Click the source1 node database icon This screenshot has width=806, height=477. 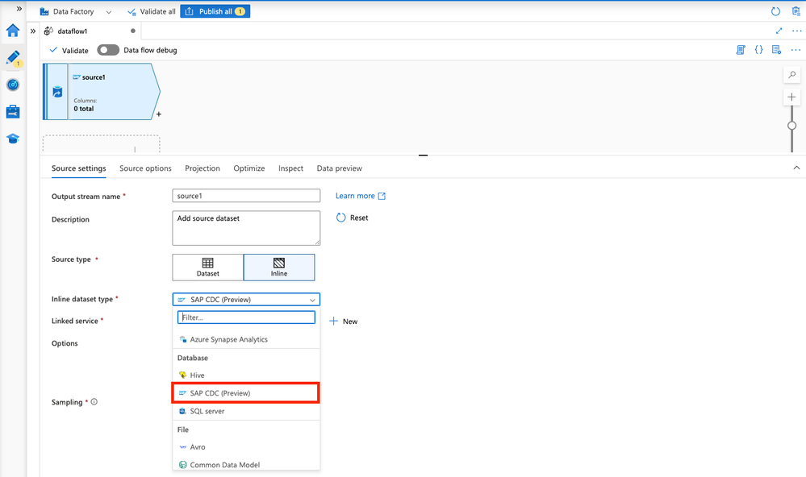click(57, 92)
